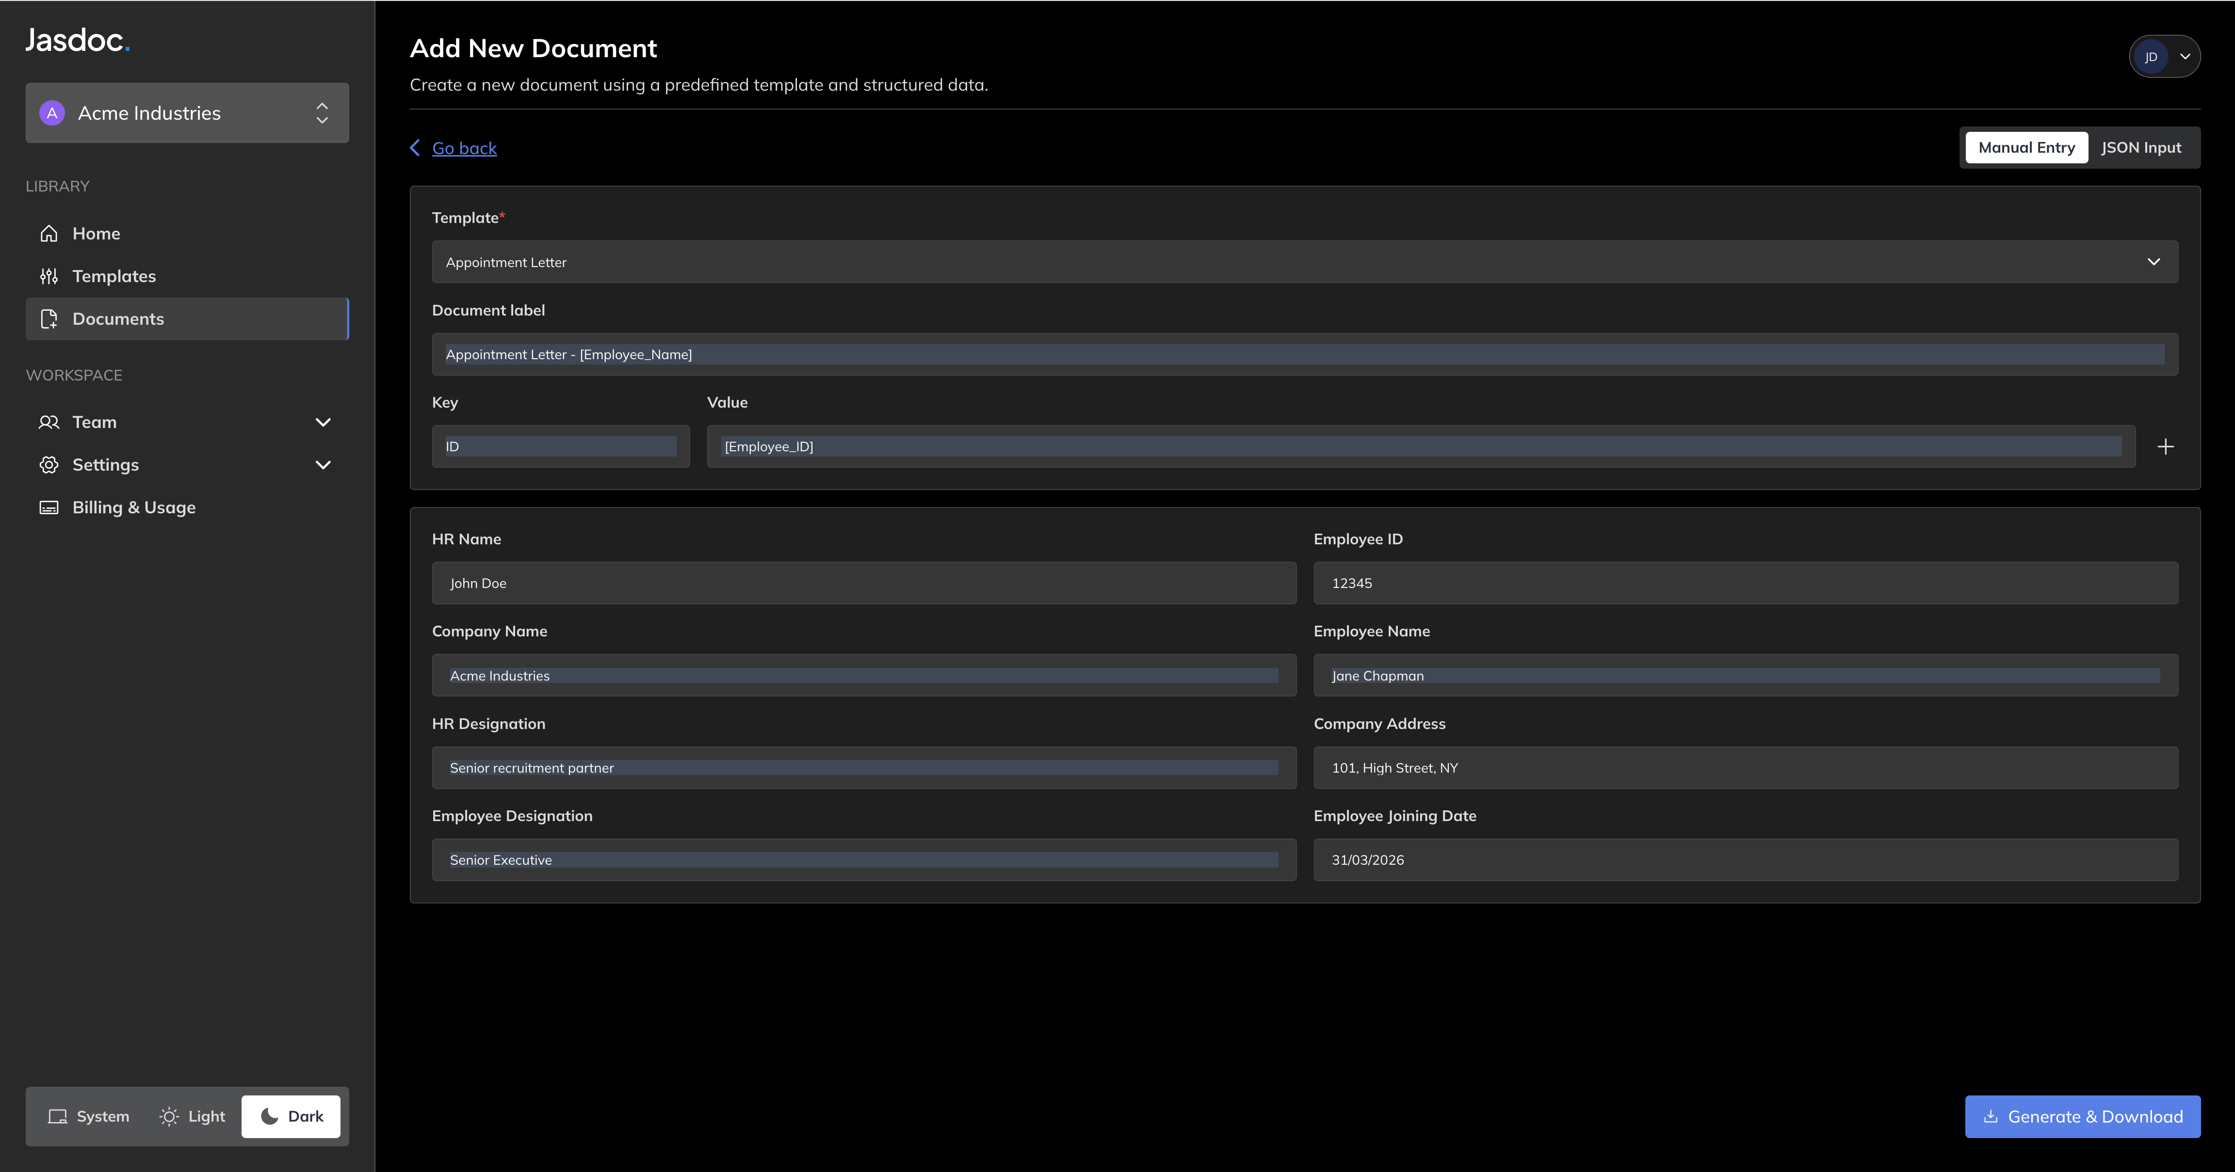Click the Templates sliders icon

pos(49,276)
